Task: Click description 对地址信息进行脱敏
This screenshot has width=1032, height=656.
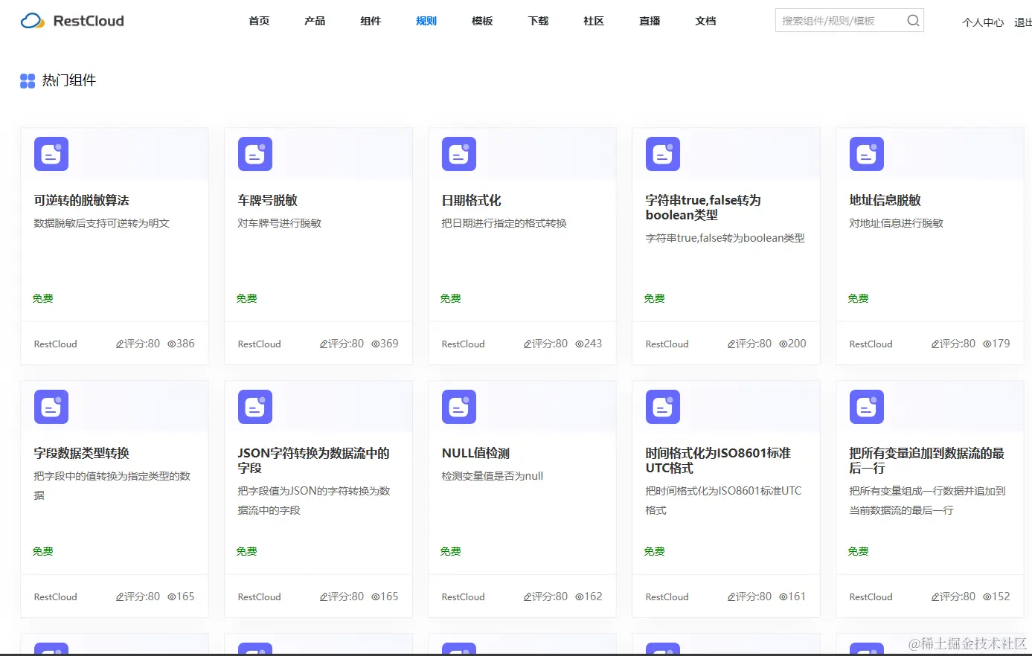Action: (x=896, y=223)
